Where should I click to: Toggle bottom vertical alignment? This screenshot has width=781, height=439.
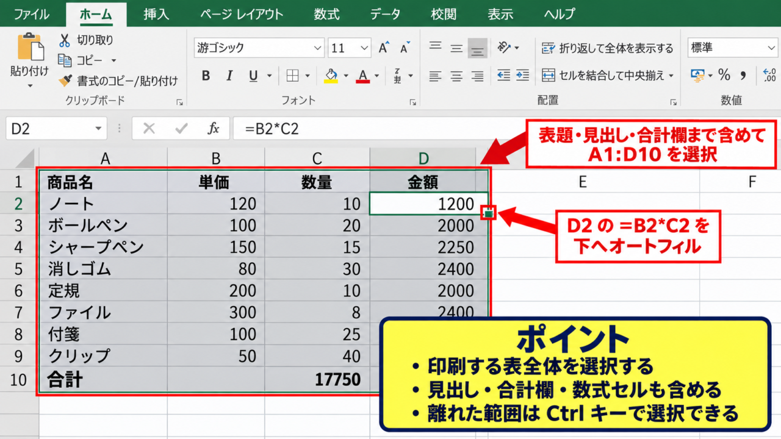478,48
